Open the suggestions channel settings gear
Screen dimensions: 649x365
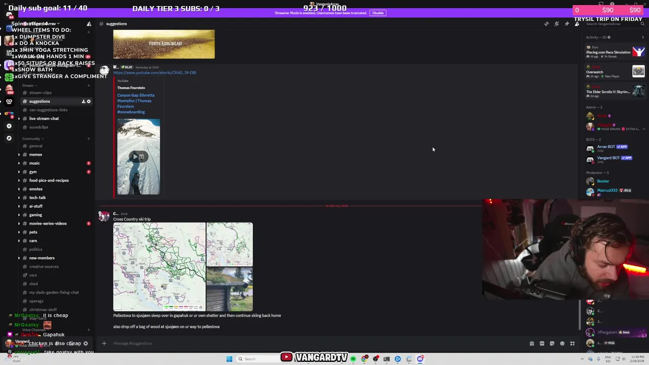point(88,101)
